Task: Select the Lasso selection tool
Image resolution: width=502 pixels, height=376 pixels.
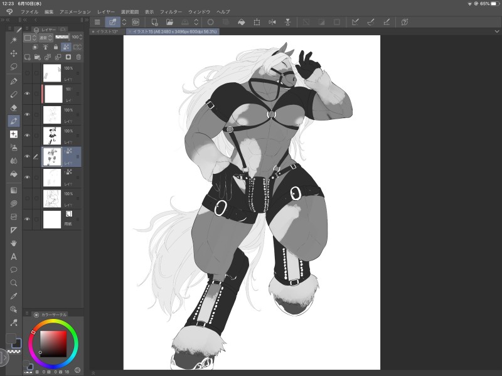Action: point(14,67)
